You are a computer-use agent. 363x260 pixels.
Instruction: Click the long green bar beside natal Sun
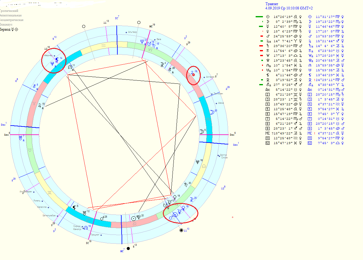(259, 17)
